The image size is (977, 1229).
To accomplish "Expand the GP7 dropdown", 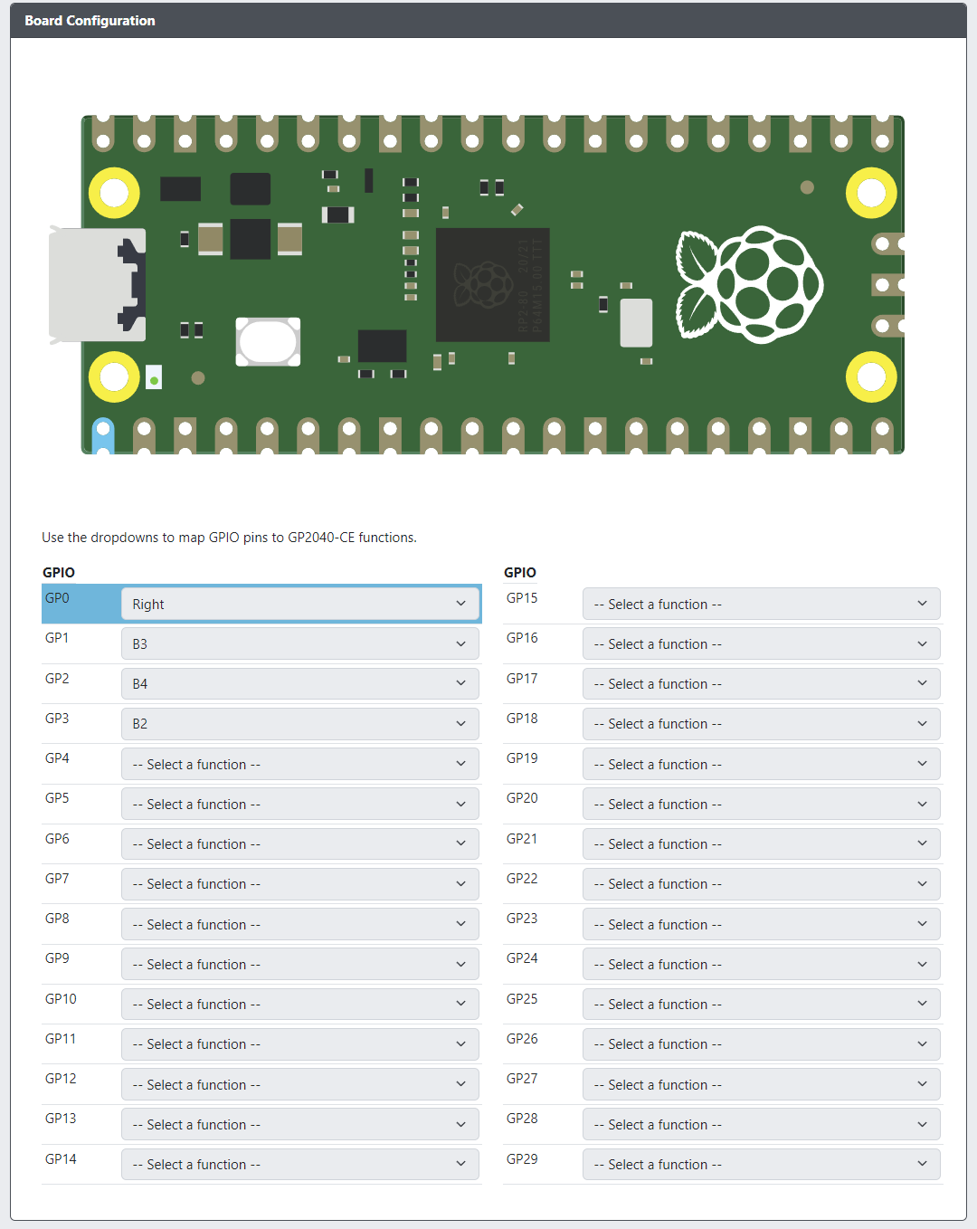I will 300,883.
